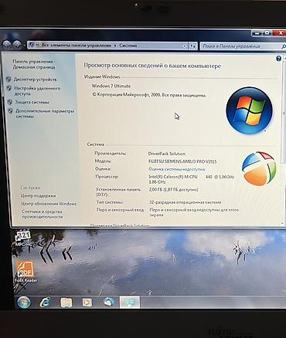Click the refresh button beside address bar
This screenshot has height=338, width=286.
pos(192,46)
